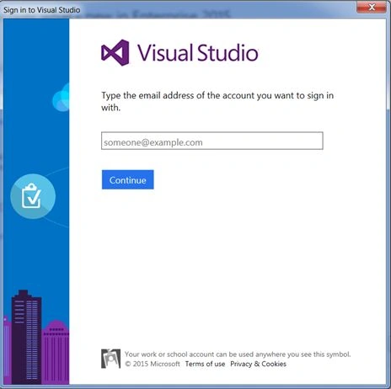The width and height of the screenshot is (391, 389).
Task: Close the Sign in to Visual Studio dialog
Action: (372, 7)
